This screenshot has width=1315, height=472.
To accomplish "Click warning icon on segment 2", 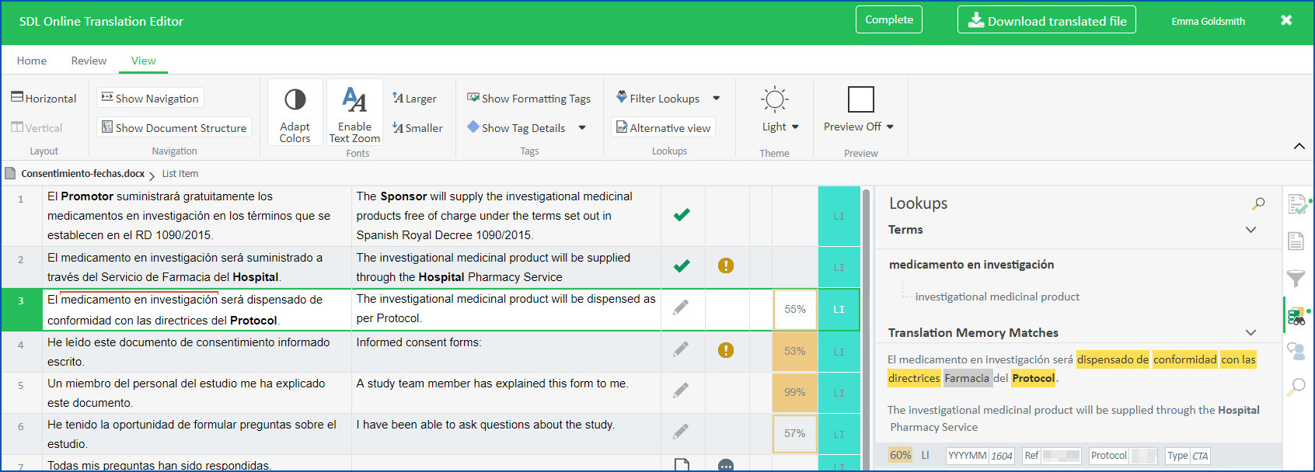I will (x=726, y=266).
